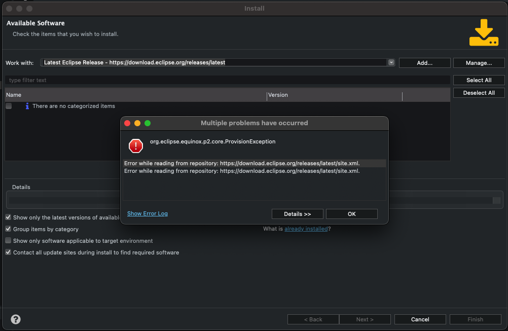This screenshot has width=508, height=331.
Task: Expand the Details >> button in error dialog
Action: click(x=298, y=214)
